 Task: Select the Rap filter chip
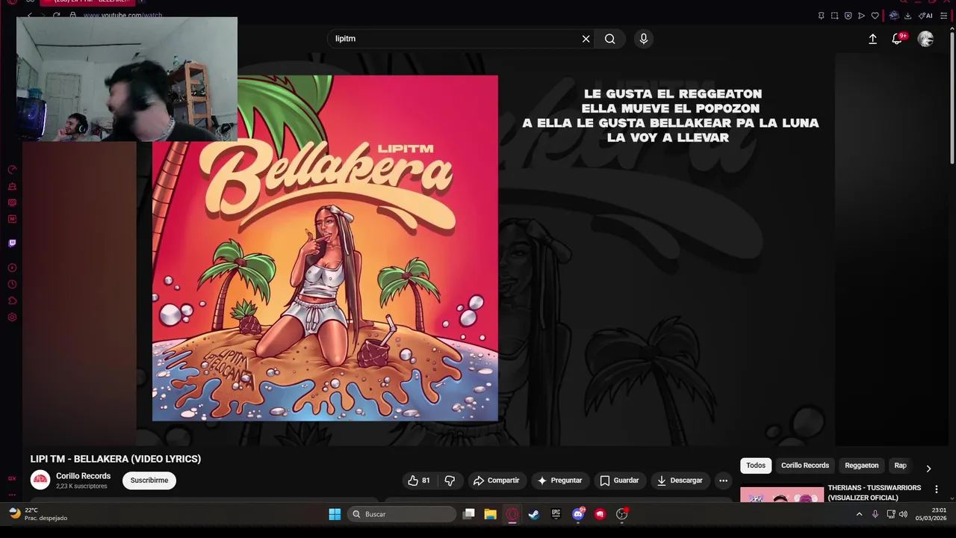point(901,466)
